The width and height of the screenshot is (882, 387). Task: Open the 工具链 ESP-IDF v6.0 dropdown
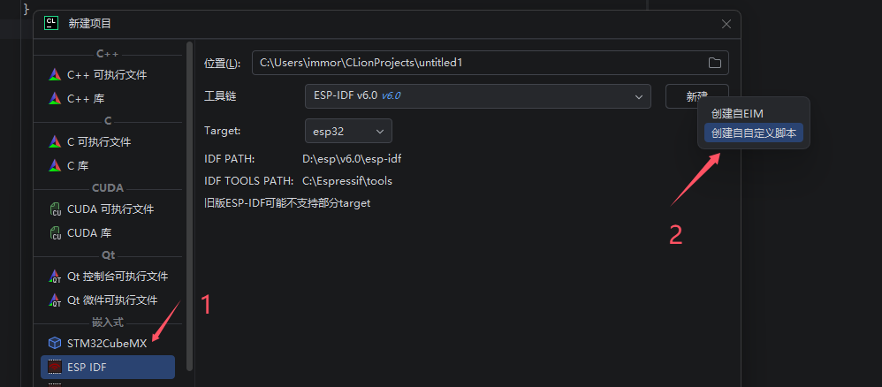click(477, 96)
